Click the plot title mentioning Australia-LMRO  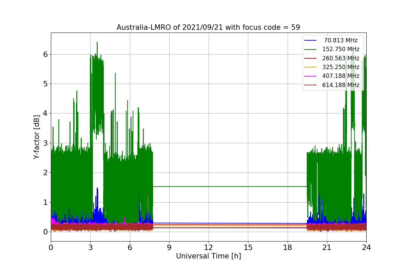(x=208, y=27)
